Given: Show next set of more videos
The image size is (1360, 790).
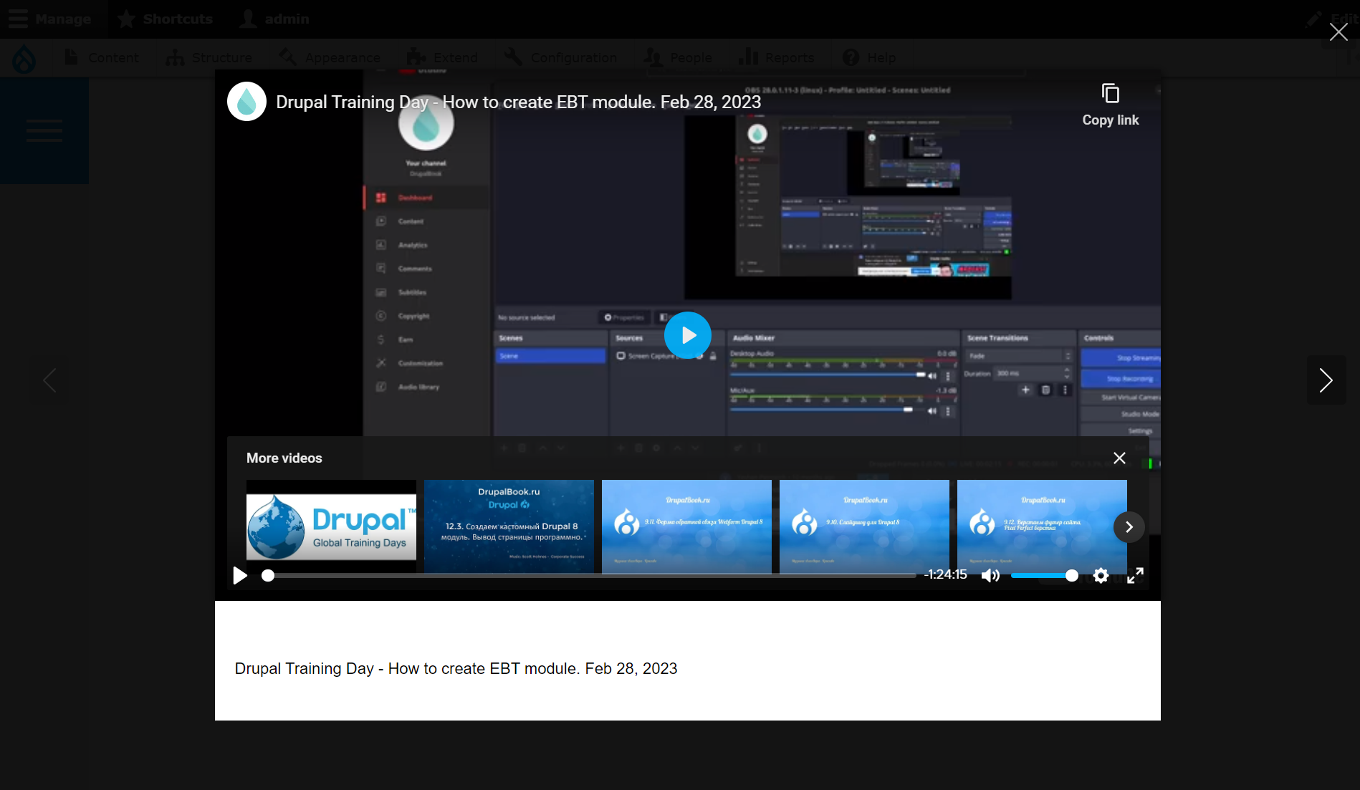Looking at the screenshot, I should [1129, 527].
